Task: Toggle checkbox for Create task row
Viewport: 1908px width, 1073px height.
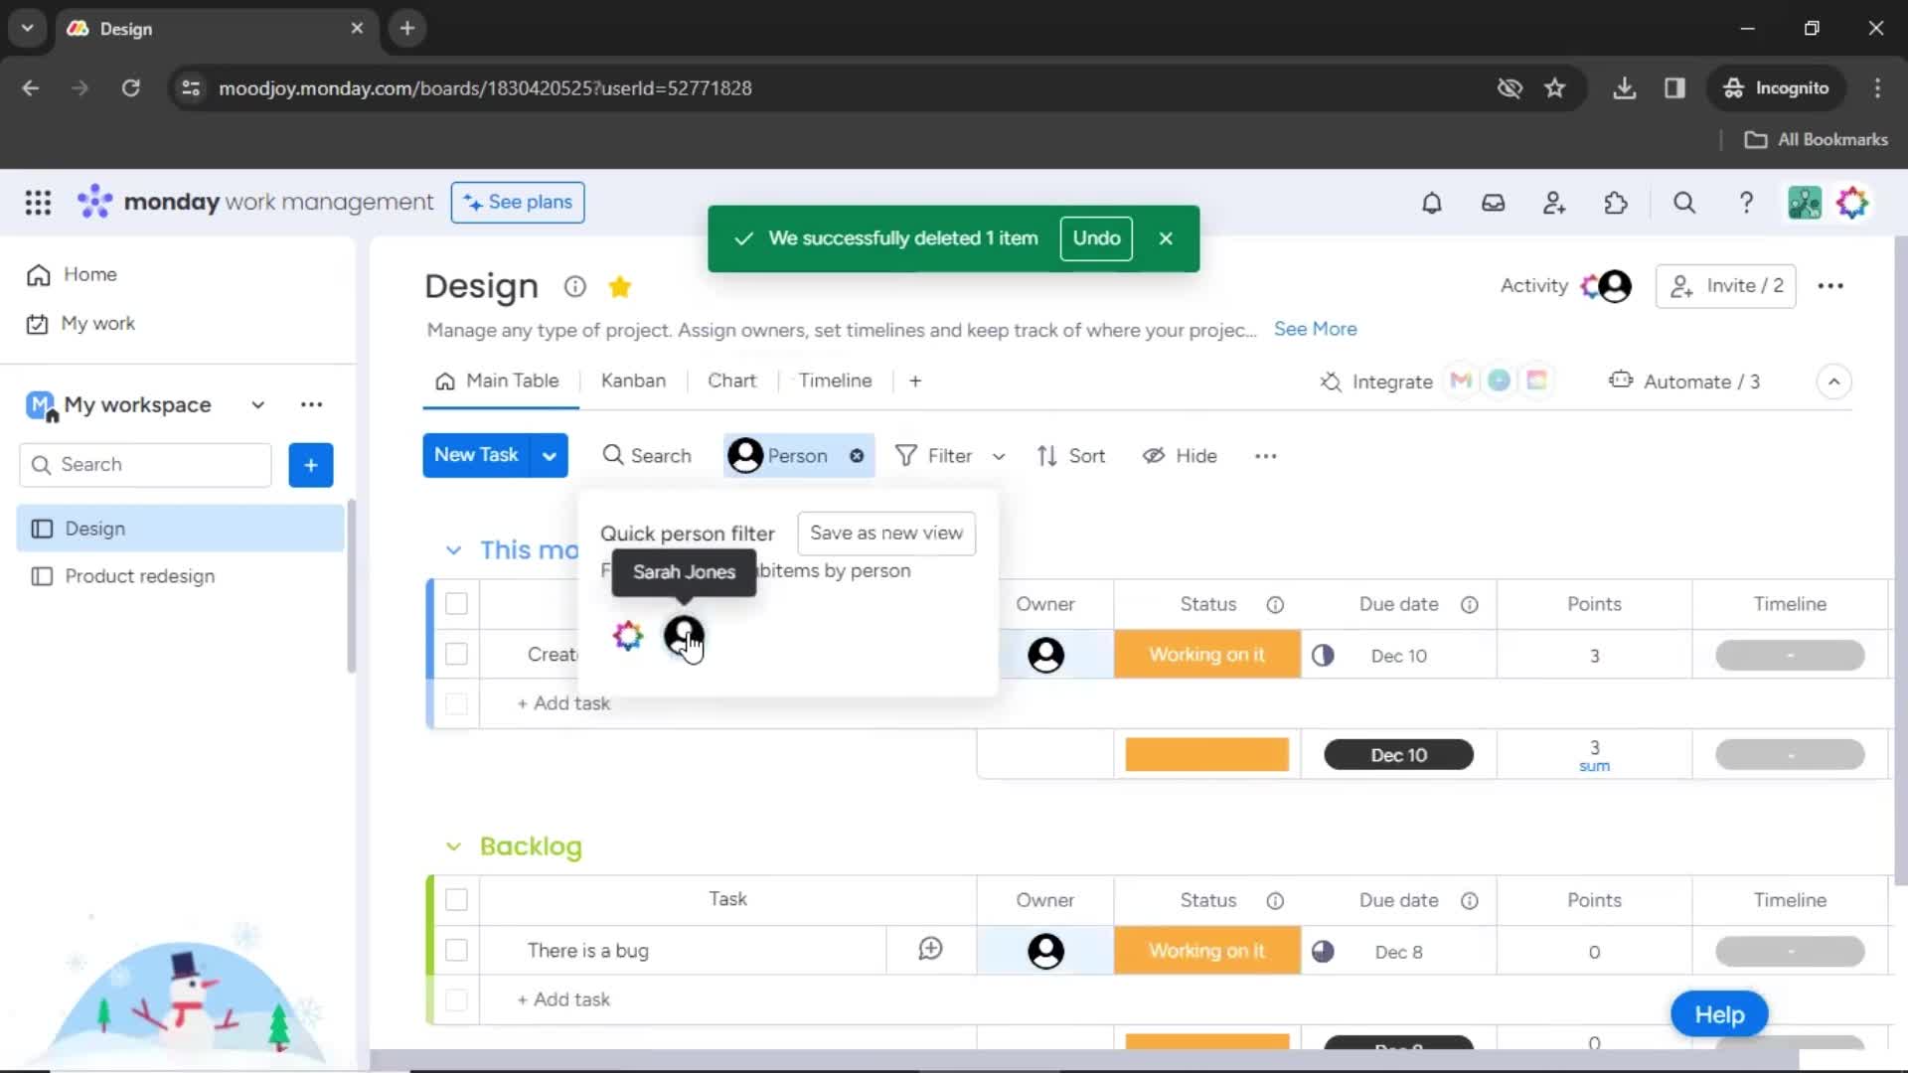Action: (456, 654)
